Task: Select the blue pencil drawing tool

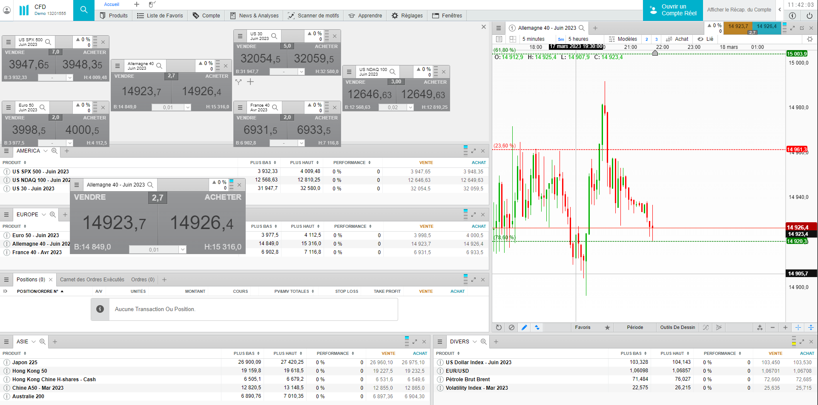Action: 524,327
